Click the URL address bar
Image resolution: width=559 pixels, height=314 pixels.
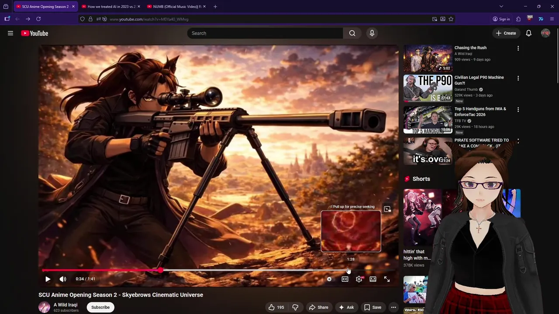click(267, 19)
